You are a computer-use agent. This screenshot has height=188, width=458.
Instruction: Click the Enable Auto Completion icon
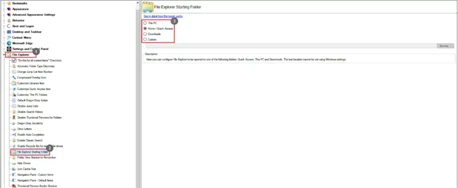(14, 135)
